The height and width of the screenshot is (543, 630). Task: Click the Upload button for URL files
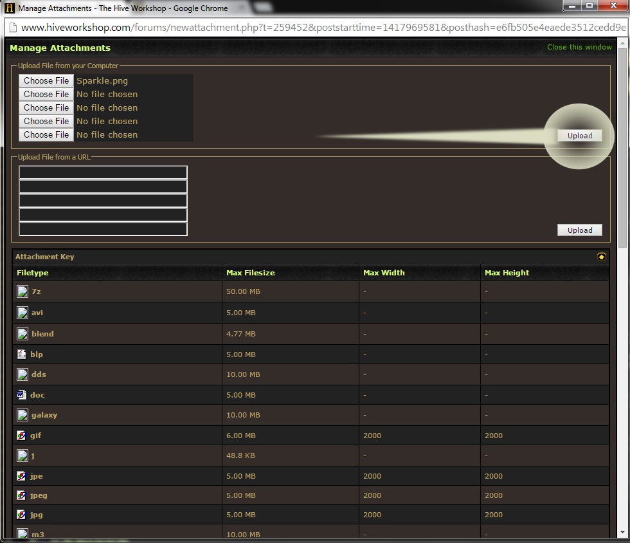point(580,230)
